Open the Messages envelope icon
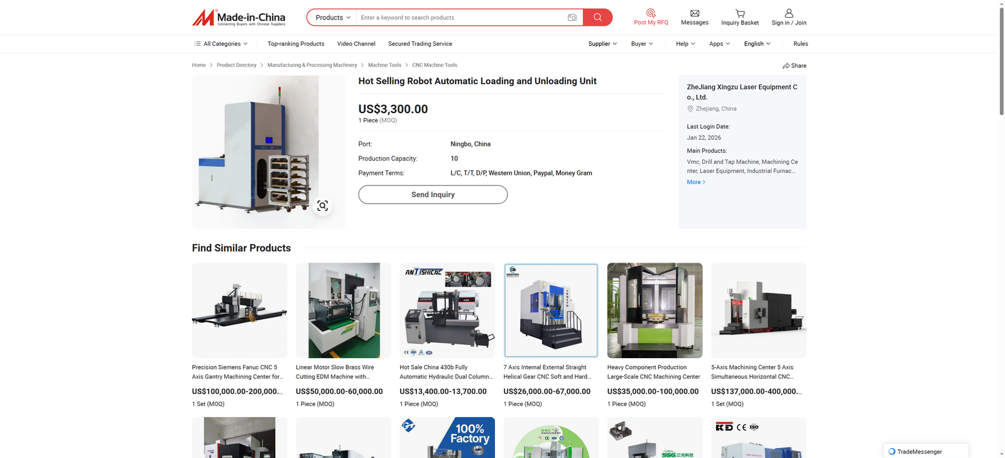Screen dimensions: 1005x458 click(694, 13)
